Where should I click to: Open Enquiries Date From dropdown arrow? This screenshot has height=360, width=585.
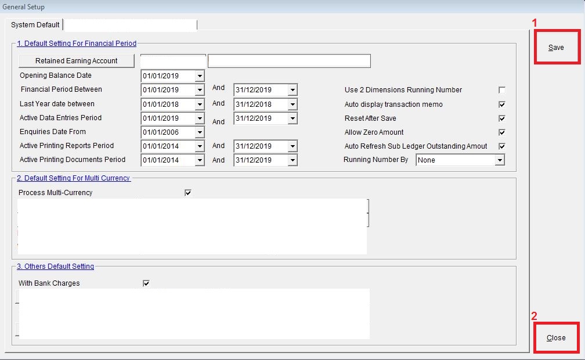200,132
